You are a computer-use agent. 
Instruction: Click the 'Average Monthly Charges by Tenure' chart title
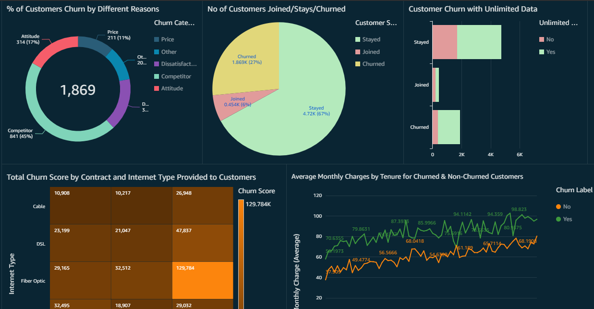point(407,177)
